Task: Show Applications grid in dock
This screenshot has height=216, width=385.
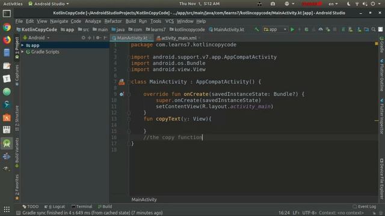Action: pyautogui.click(x=7, y=209)
